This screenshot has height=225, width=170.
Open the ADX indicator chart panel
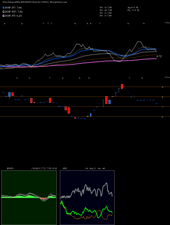[x=87, y=198]
